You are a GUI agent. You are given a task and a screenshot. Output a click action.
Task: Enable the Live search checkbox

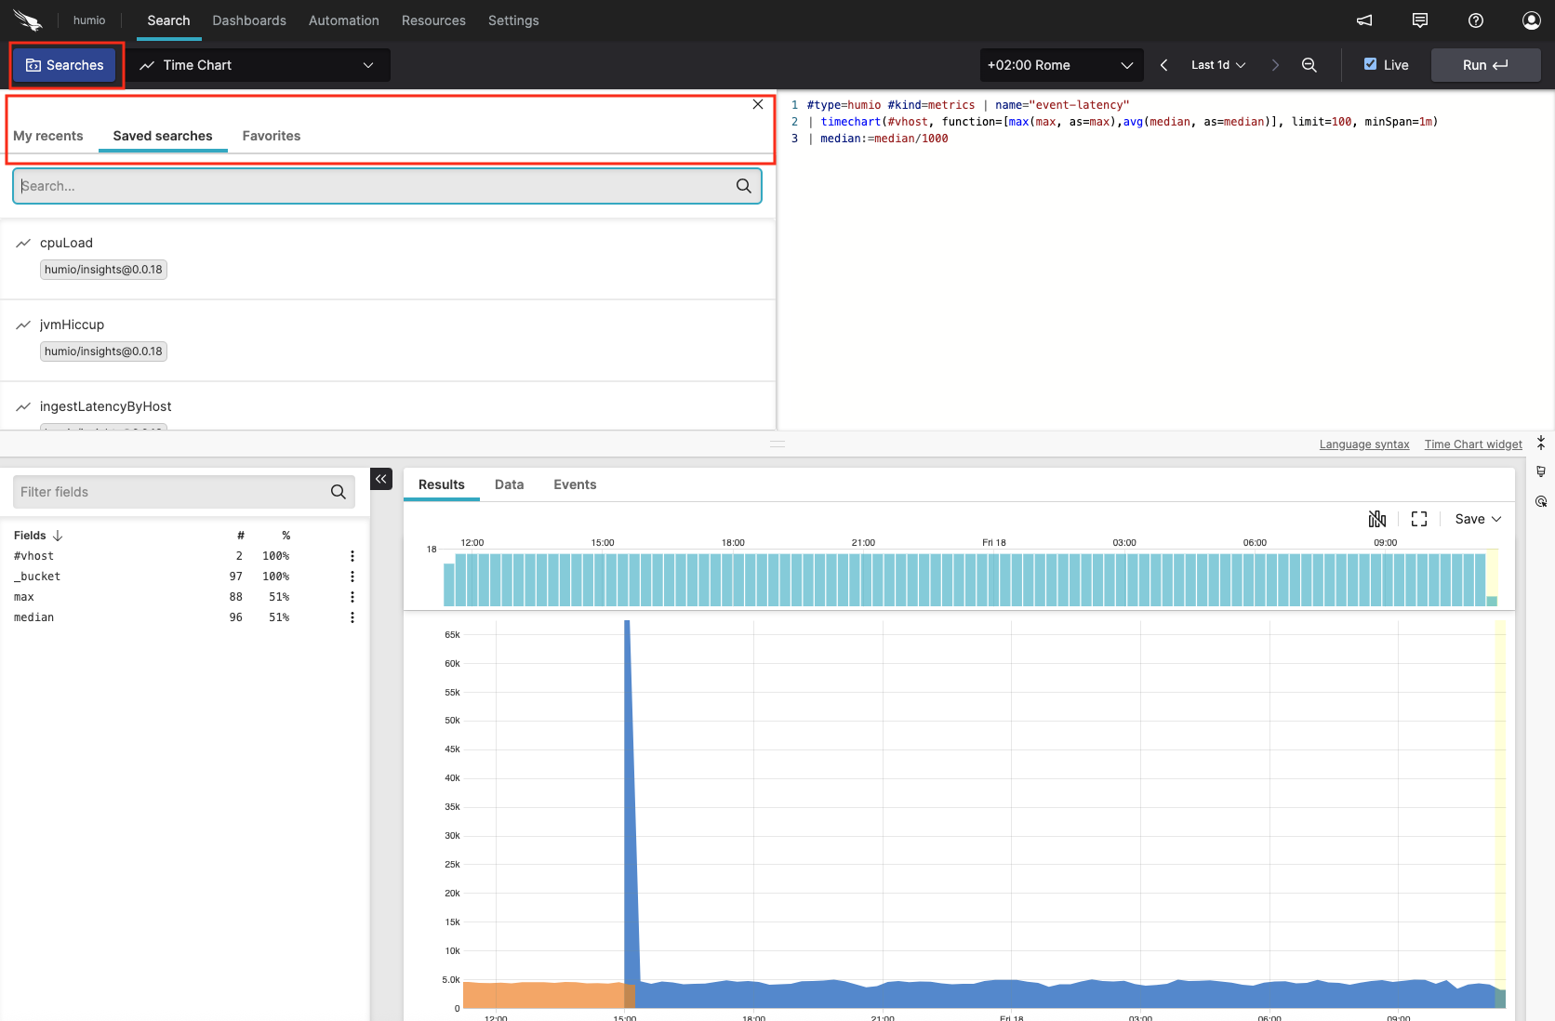coord(1370,65)
